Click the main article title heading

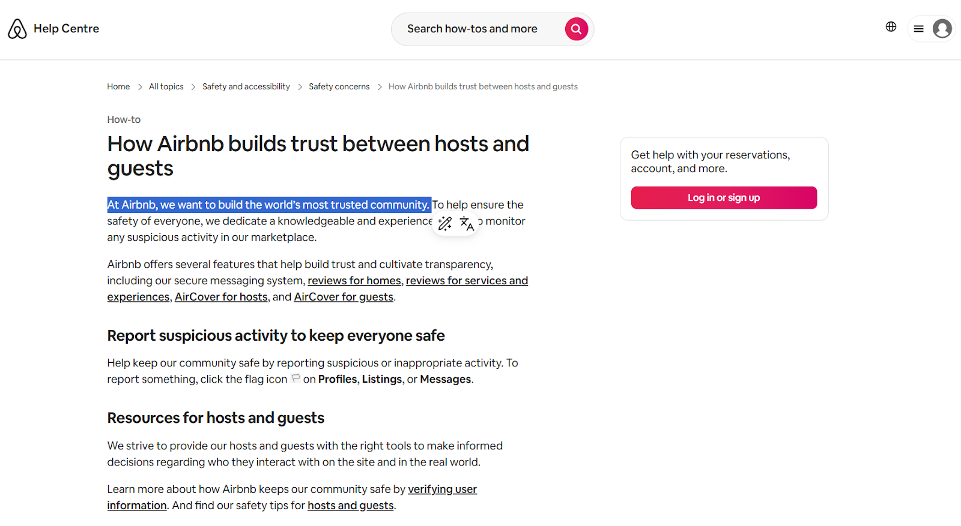coord(318,156)
